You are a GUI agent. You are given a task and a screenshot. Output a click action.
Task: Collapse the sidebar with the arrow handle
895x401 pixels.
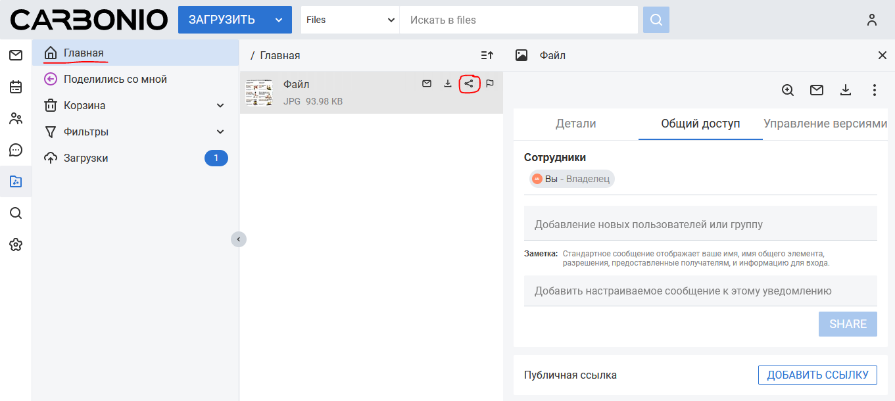pos(238,239)
